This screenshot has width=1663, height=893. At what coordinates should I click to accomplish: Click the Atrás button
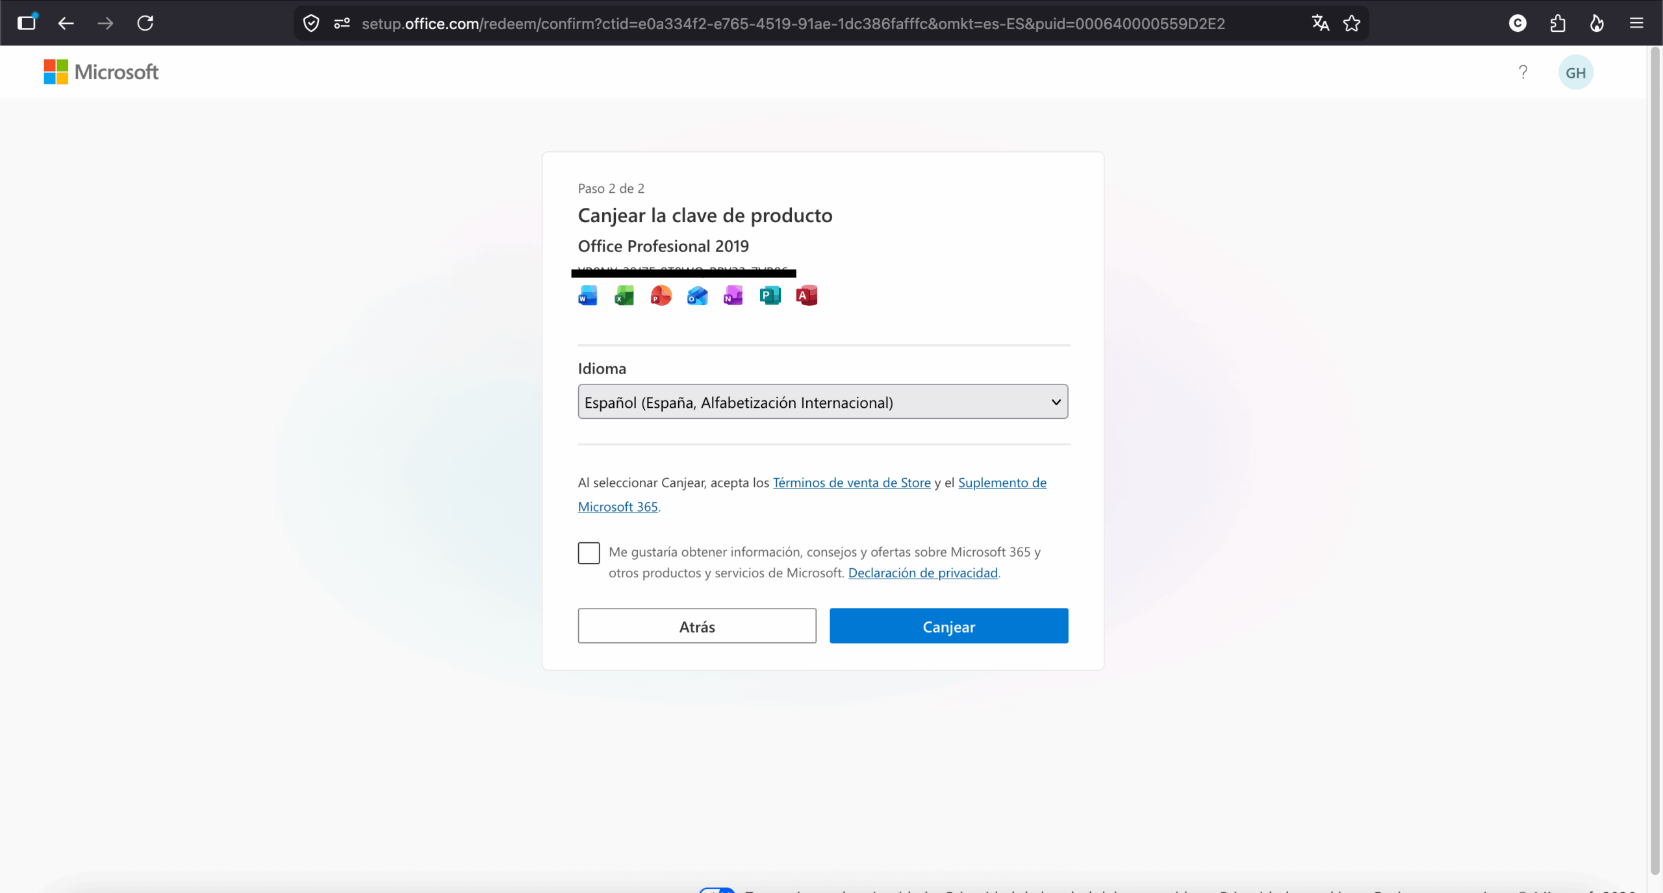(x=697, y=626)
